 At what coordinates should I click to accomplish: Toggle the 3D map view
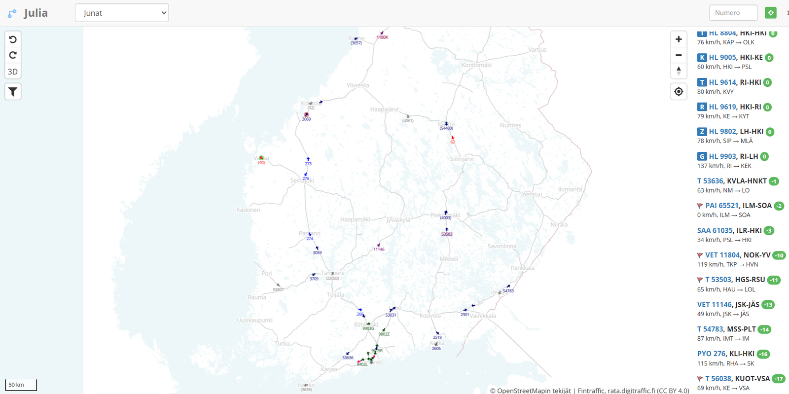[13, 72]
